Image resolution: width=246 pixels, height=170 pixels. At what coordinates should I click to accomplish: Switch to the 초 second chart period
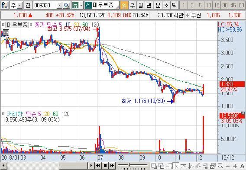coord(166,5)
